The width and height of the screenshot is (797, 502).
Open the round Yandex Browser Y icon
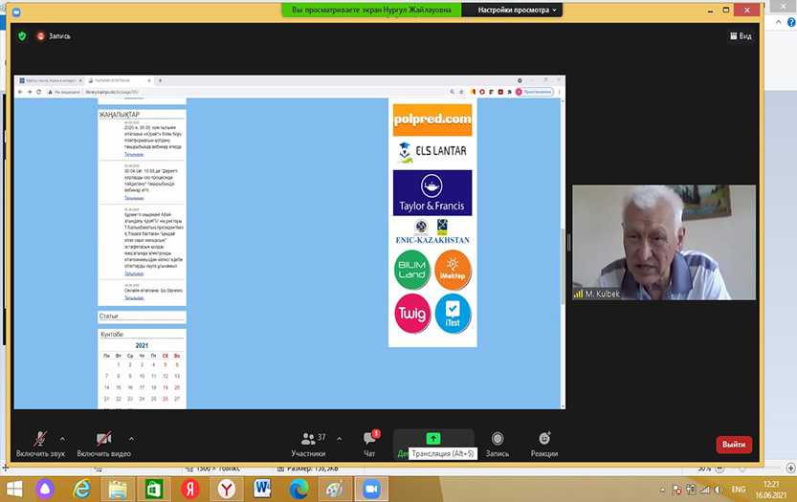pyautogui.click(x=226, y=490)
